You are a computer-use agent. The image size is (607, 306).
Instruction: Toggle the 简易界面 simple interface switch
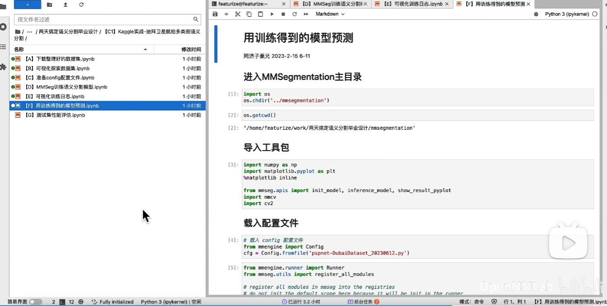36,301
